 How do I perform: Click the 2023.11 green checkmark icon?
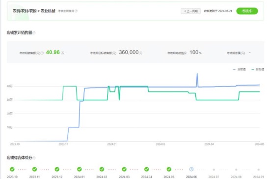pyautogui.click(x=34, y=169)
